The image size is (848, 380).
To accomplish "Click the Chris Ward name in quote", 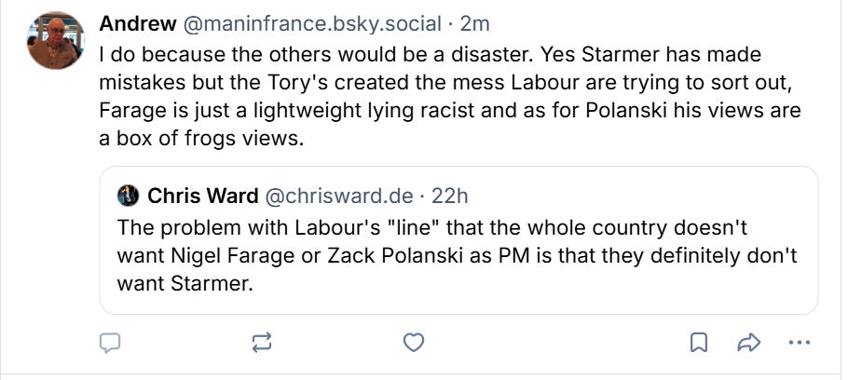I will (x=204, y=196).
